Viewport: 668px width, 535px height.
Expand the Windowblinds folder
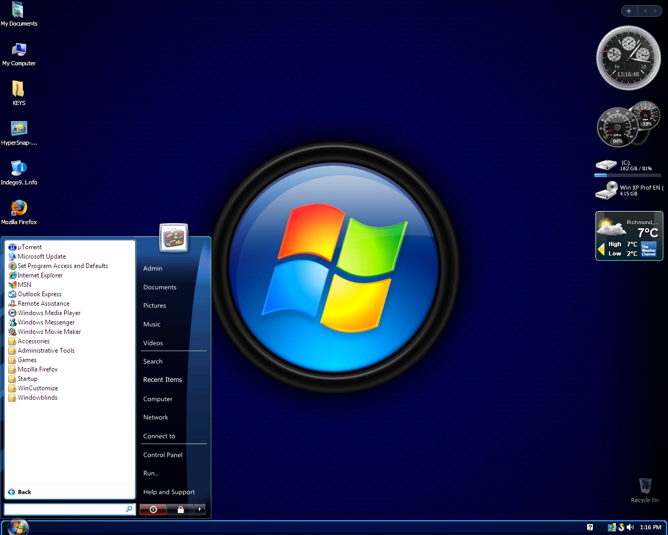coord(33,398)
